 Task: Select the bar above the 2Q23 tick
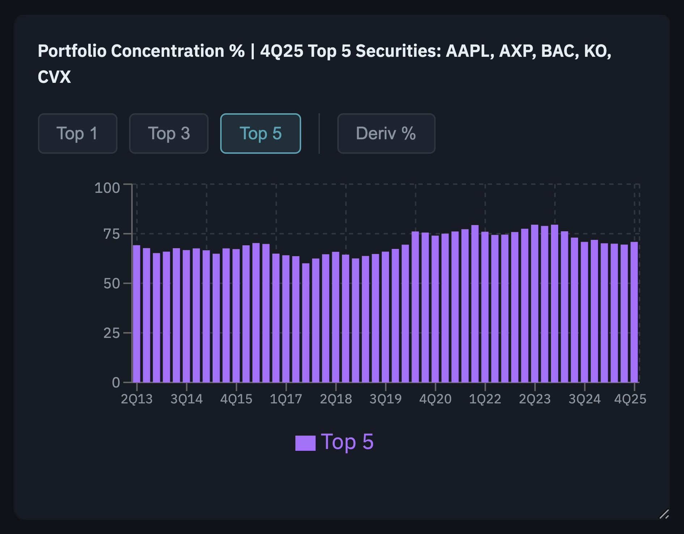535,304
